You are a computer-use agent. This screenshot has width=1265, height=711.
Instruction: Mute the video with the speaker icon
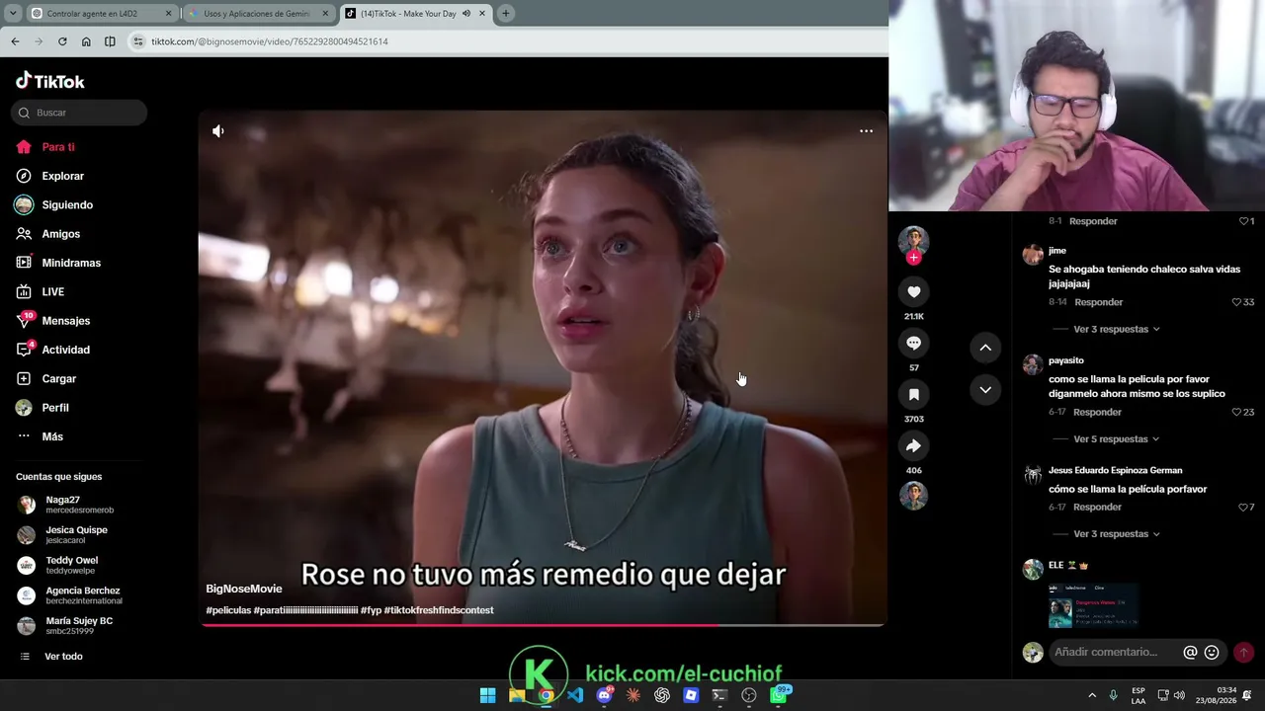(218, 131)
